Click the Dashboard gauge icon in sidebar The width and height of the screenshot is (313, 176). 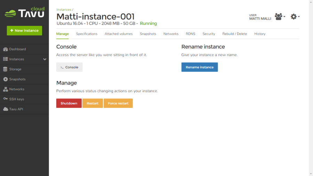[5, 49]
